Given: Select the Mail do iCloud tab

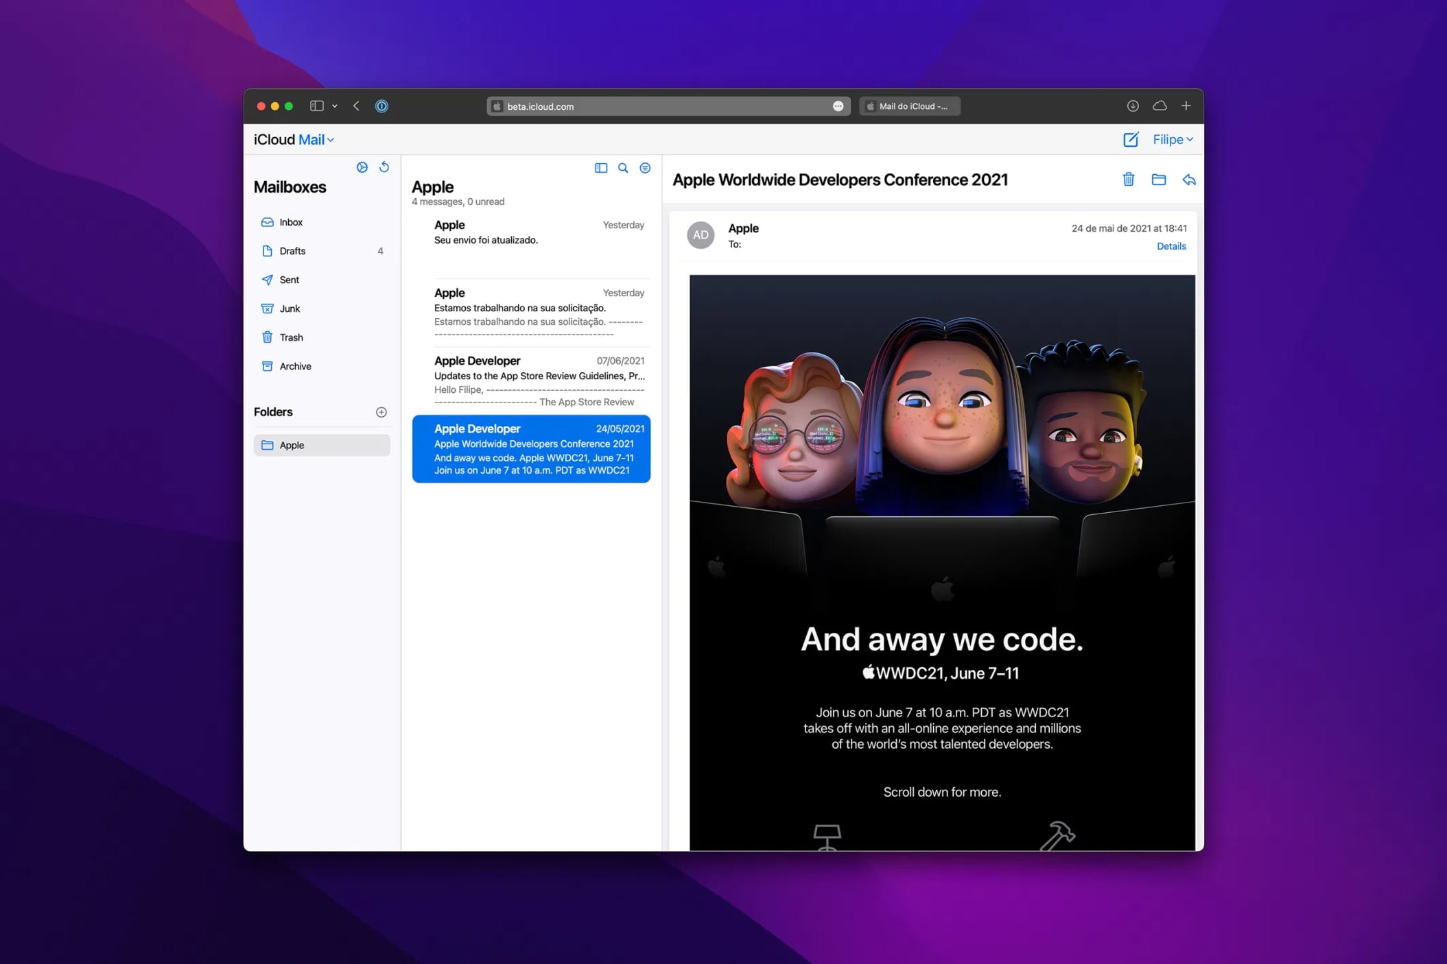Looking at the screenshot, I should (909, 106).
